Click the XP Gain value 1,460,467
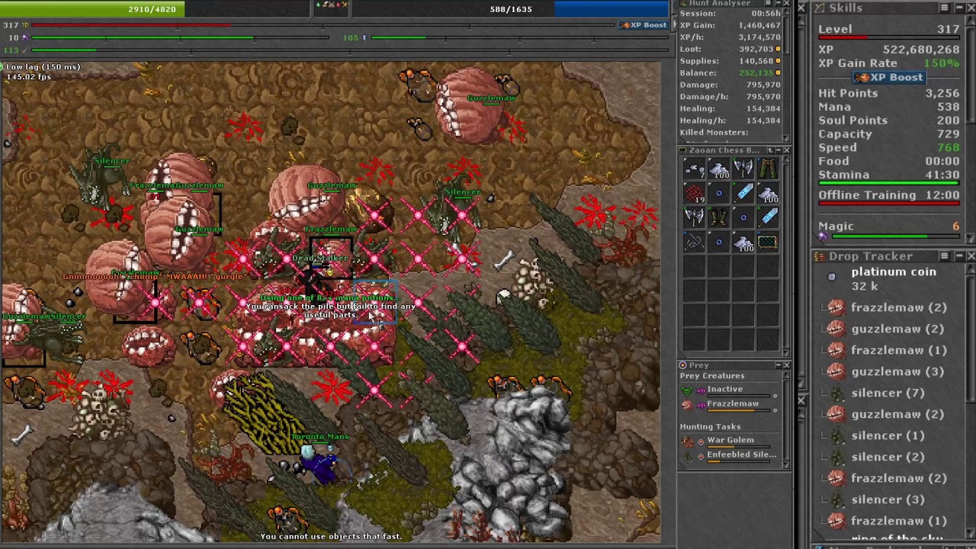The image size is (976, 549). coord(759,25)
